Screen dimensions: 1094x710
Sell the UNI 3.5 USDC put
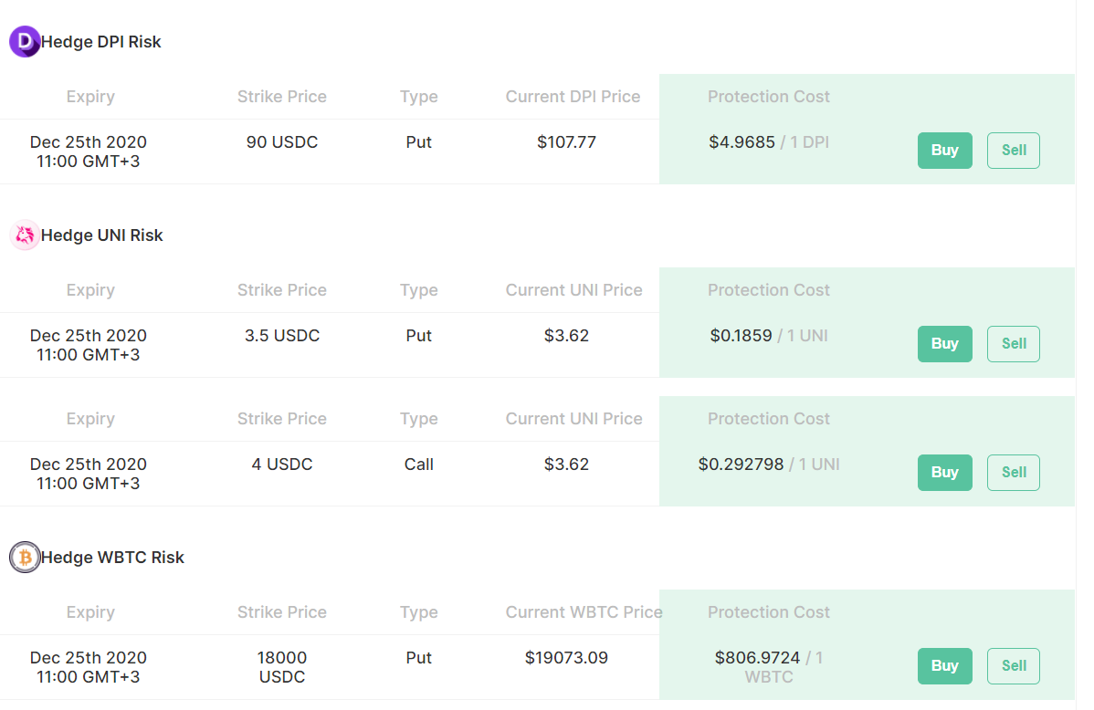(1013, 344)
